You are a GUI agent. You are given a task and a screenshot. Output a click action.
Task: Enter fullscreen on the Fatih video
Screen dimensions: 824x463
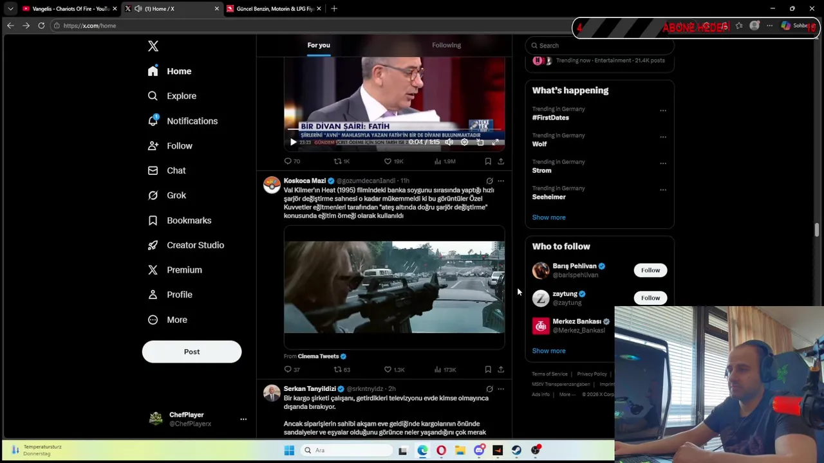pyautogui.click(x=496, y=142)
